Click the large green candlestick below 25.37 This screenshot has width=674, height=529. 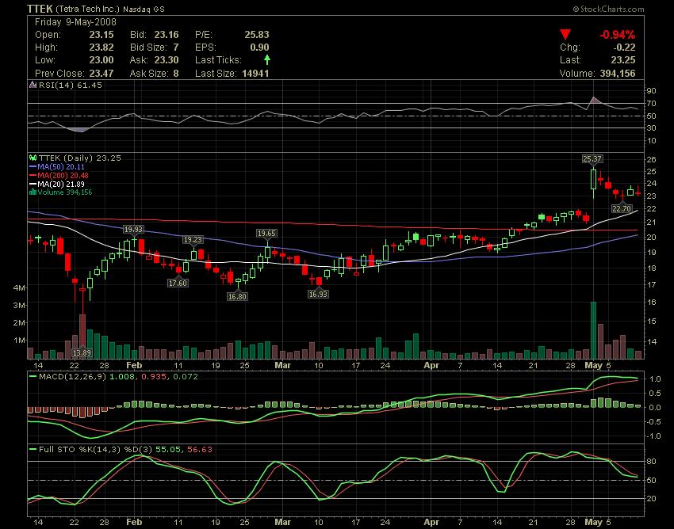coord(593,179)
